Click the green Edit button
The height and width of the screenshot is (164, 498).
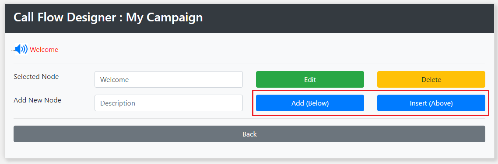pyautogui.click(x=310, y=79)
